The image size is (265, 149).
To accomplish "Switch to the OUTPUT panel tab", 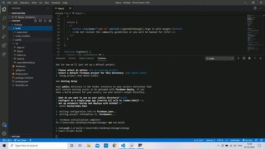I will click(72, 58).
